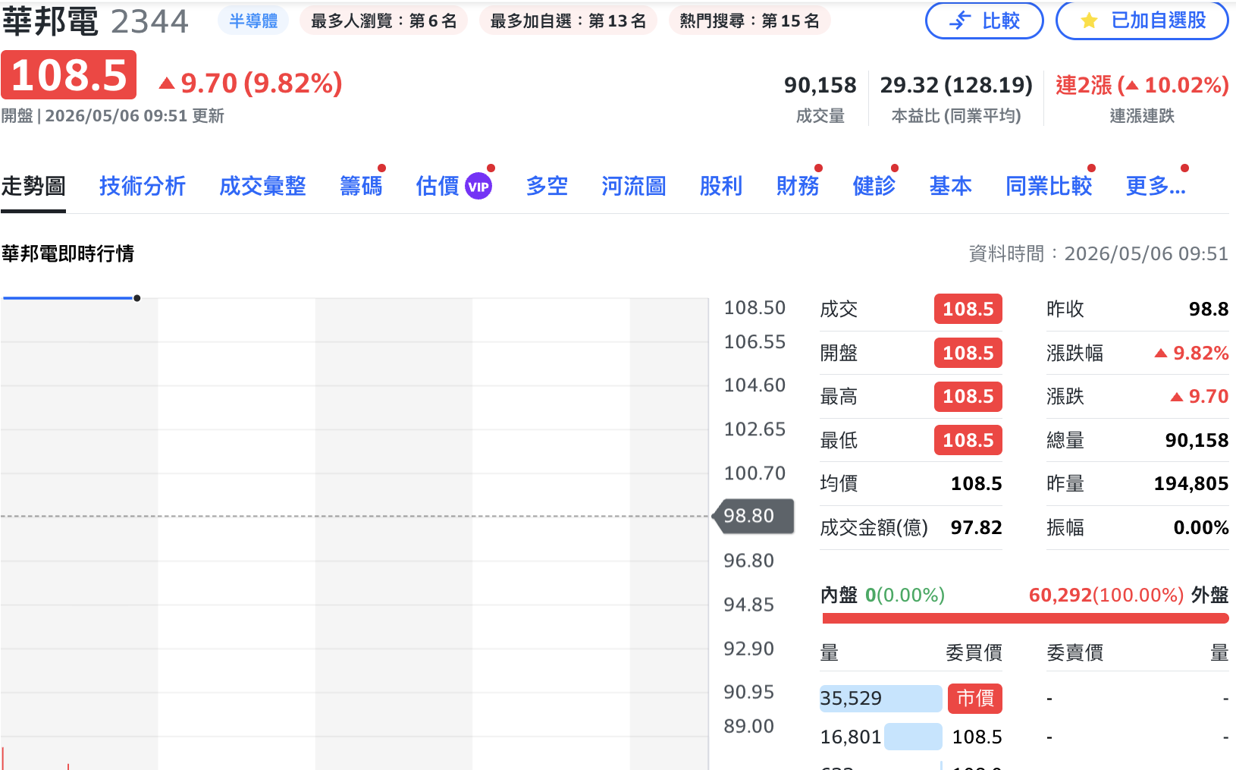1236x770 pixels.
Task: Switch to the 同業比較 tab
Action: point(1049,187)
